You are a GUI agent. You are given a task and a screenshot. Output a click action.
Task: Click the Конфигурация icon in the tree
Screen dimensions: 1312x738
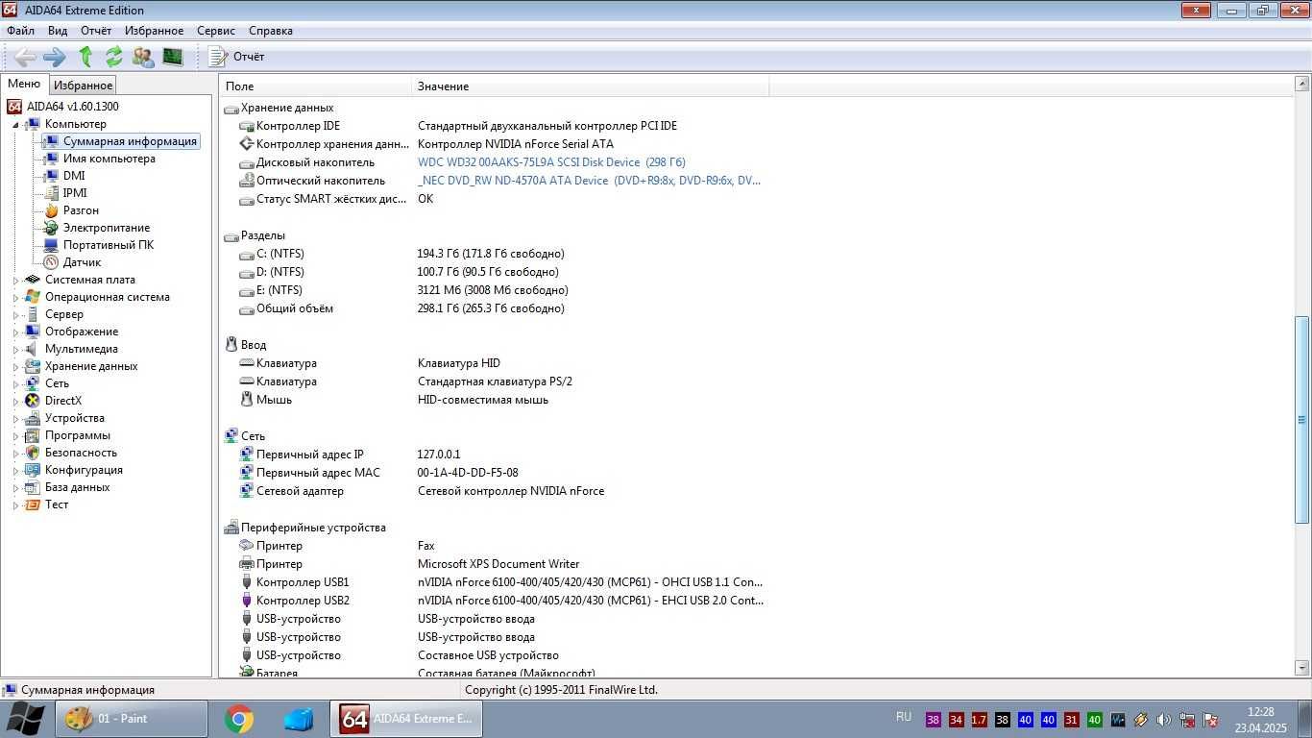pyautogui.click(x=33, y=470)
